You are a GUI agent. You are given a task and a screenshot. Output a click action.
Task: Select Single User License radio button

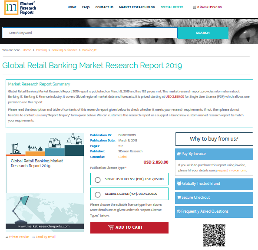98,180
